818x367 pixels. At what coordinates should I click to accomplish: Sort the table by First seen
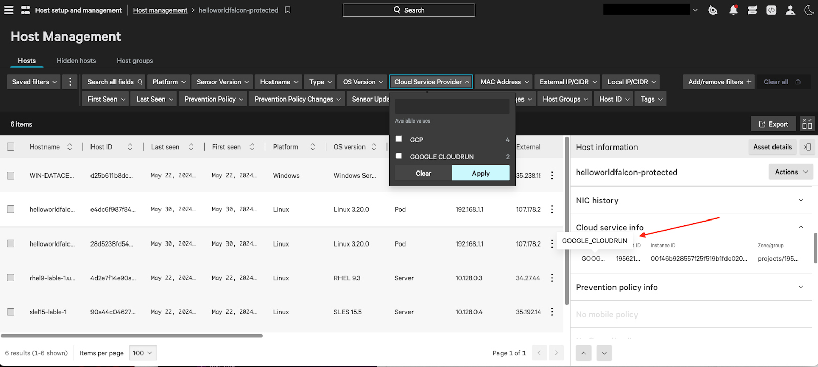[252, 147]
